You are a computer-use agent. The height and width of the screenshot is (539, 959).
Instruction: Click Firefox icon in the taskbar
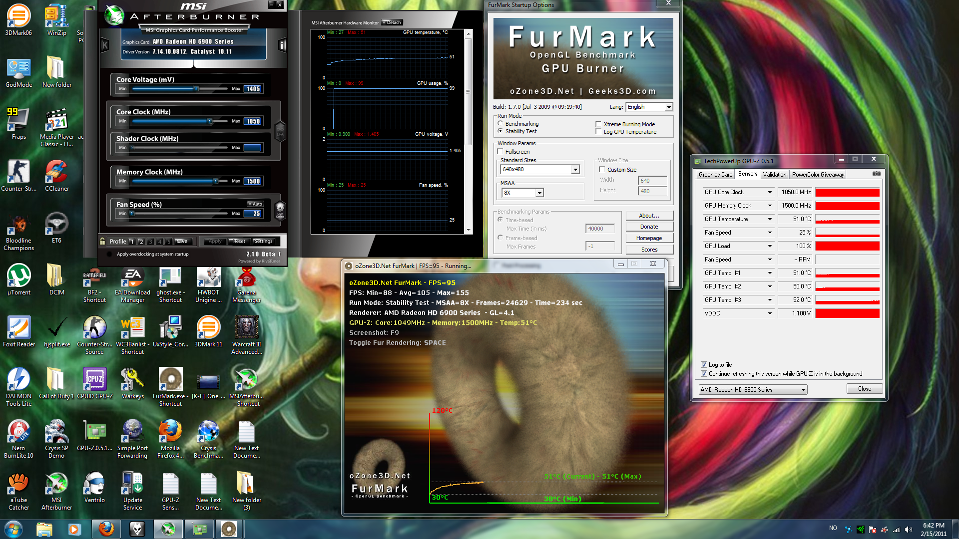[106, 529]
